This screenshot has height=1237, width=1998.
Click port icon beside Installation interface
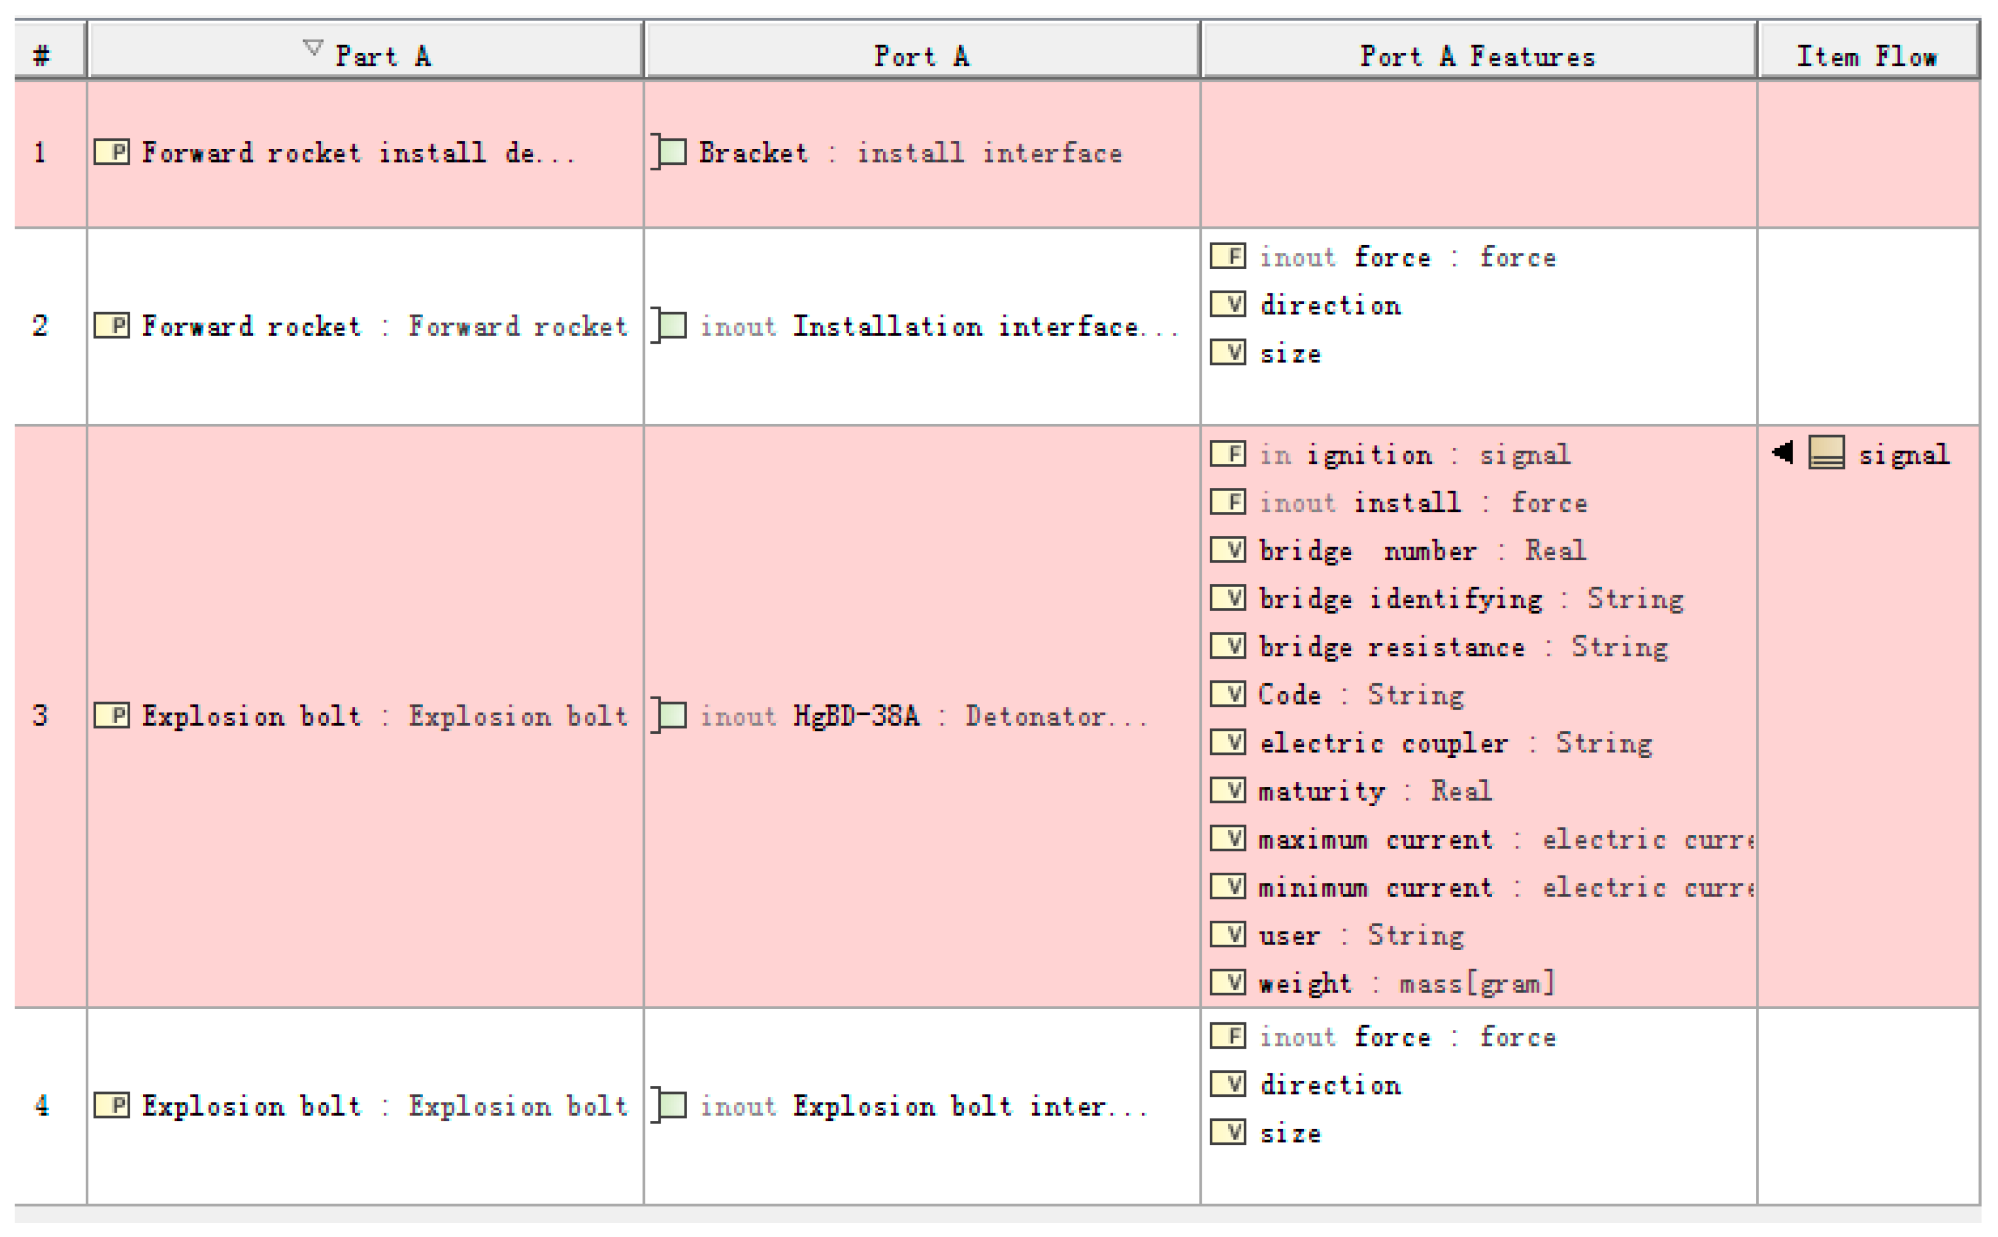coord(669,327)
